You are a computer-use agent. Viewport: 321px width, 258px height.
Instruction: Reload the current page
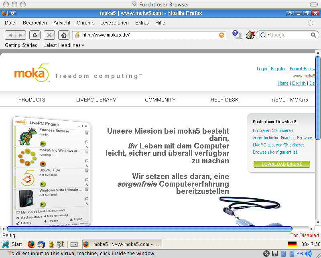pos(35,35)
